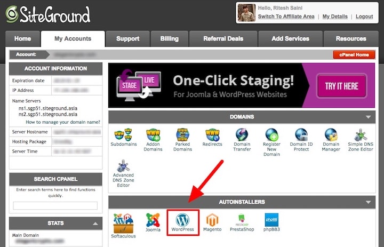The height and width of the screenshot is (247, 384).
Task: Click the Try It Here button
Action: (x=342, y=86)
